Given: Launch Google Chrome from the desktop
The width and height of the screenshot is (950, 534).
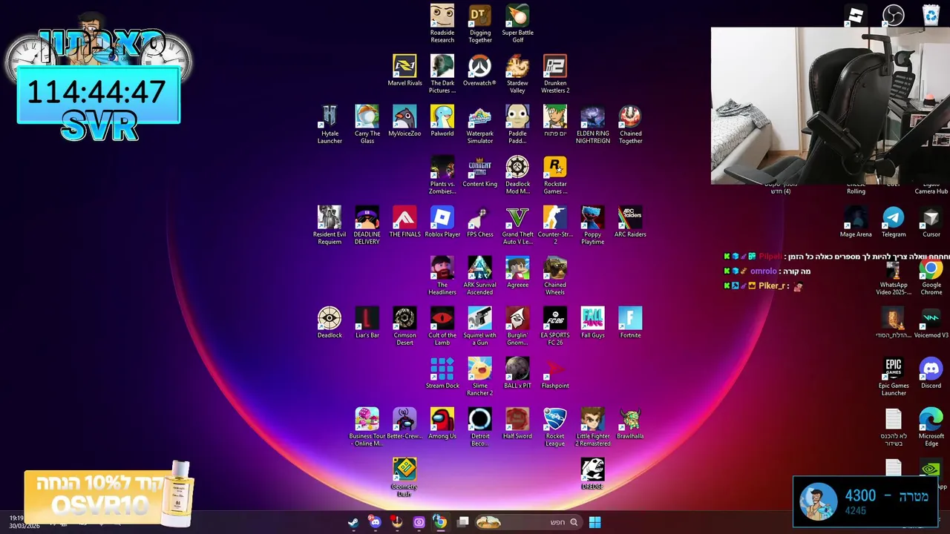Looking at the screenshot, I should pos(931,270).
